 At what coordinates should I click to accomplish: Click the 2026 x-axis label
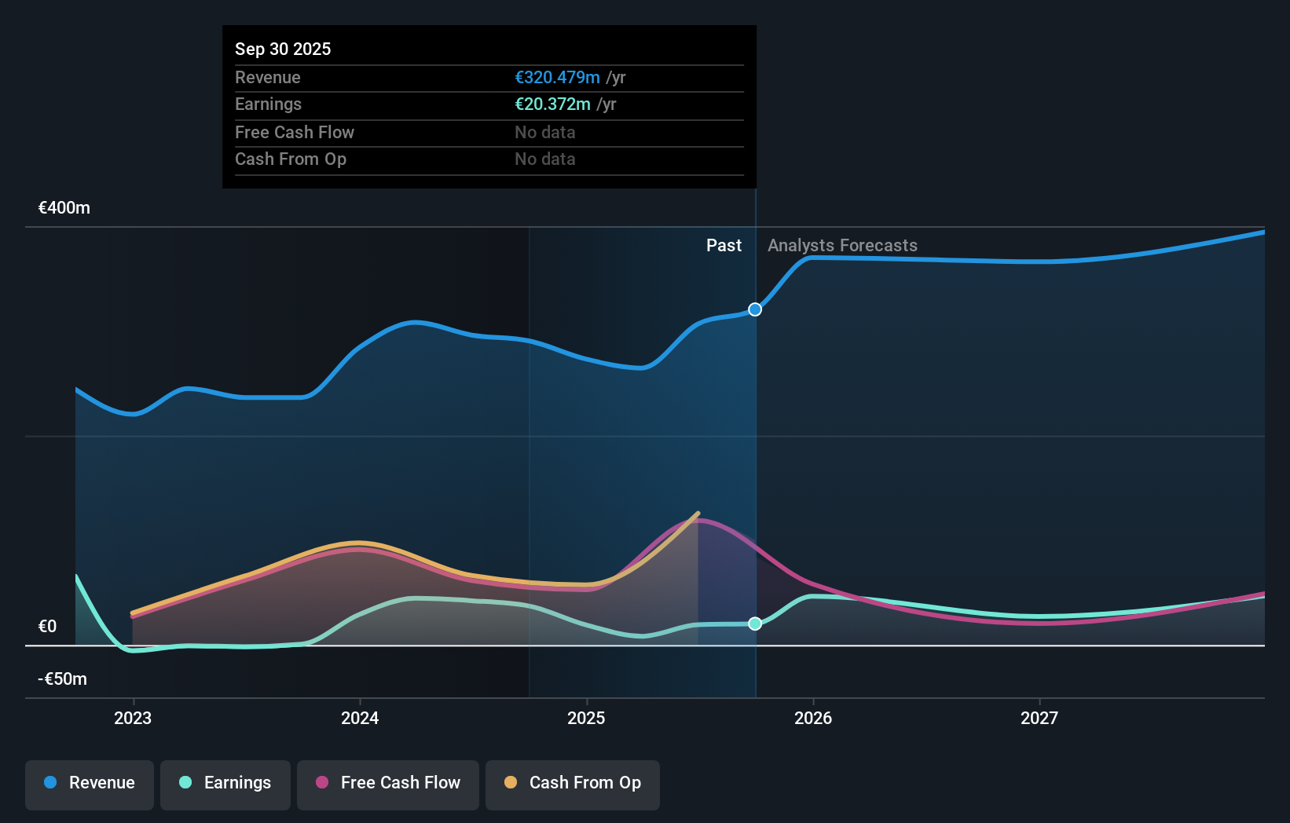(813, 718)
